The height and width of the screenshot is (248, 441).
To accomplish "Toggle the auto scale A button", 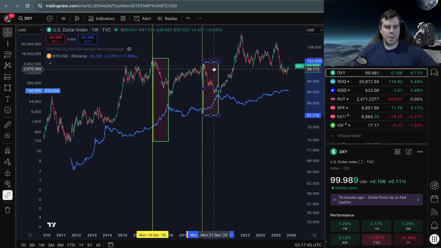I will click(x=314, y=235).
